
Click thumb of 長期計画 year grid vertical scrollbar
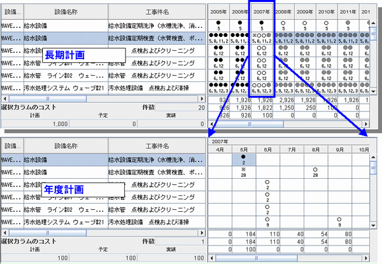point(373,34)
